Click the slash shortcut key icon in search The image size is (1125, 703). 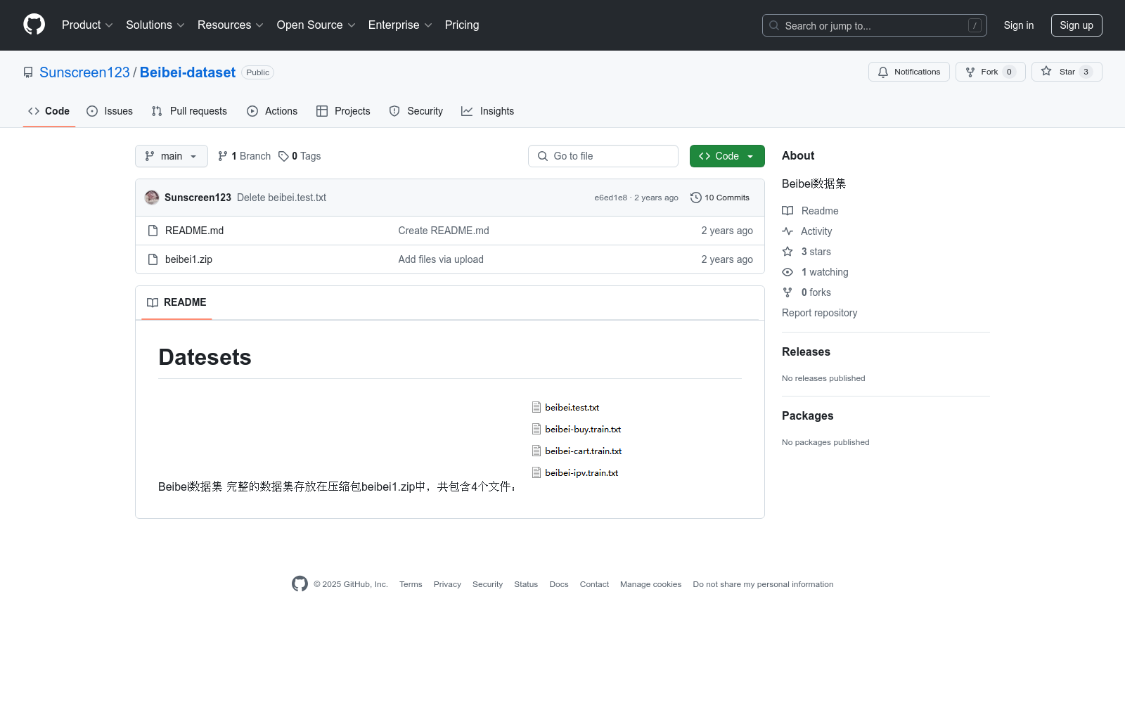click(x=975, y=25)
